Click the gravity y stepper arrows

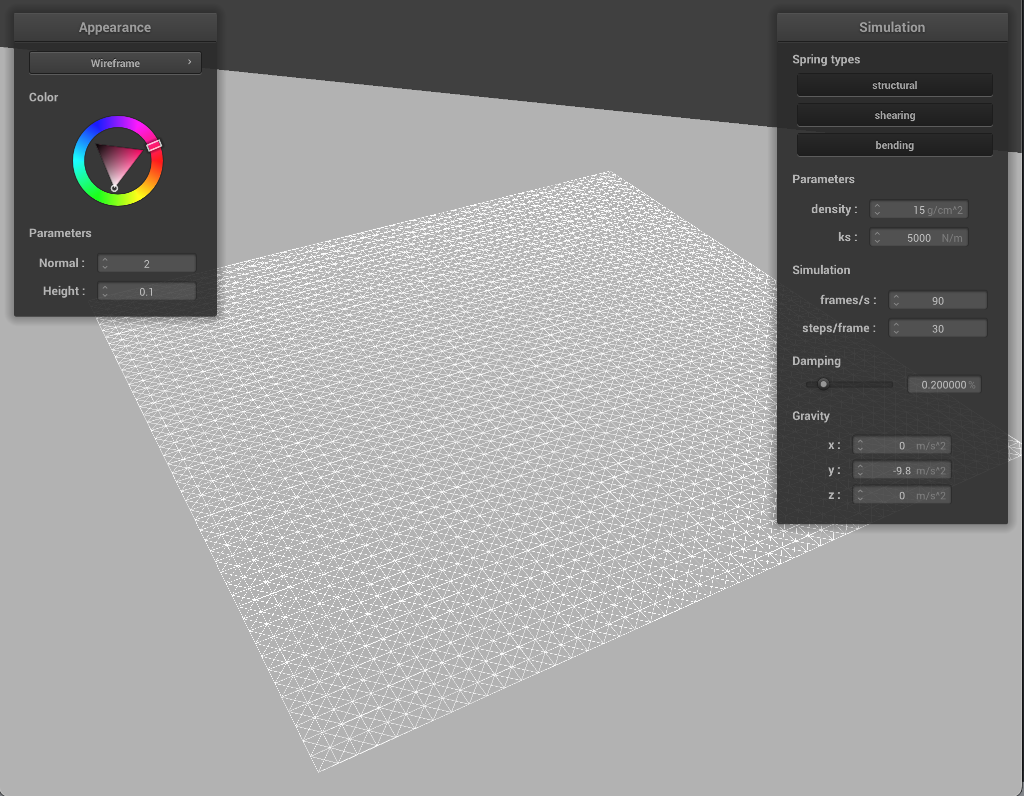(x=860, y=470)
